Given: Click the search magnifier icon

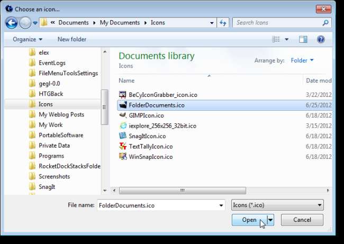Looking at the screenshot, I should click(325, 23).
